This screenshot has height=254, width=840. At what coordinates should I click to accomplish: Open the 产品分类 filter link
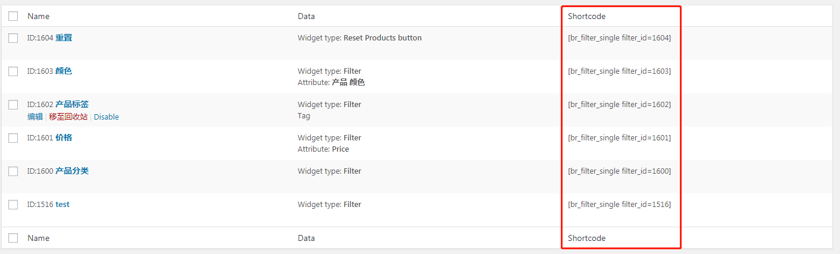72,171
